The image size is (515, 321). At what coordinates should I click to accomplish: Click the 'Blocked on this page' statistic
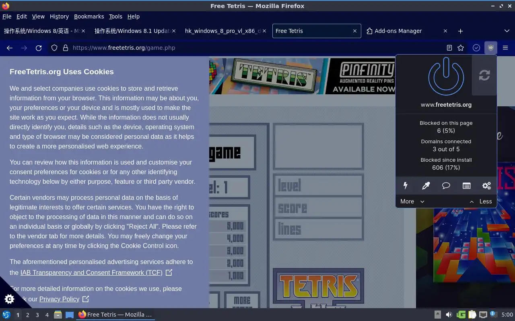(446, 127)
